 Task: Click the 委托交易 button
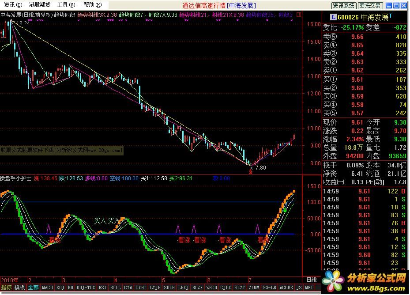(369, 5)
